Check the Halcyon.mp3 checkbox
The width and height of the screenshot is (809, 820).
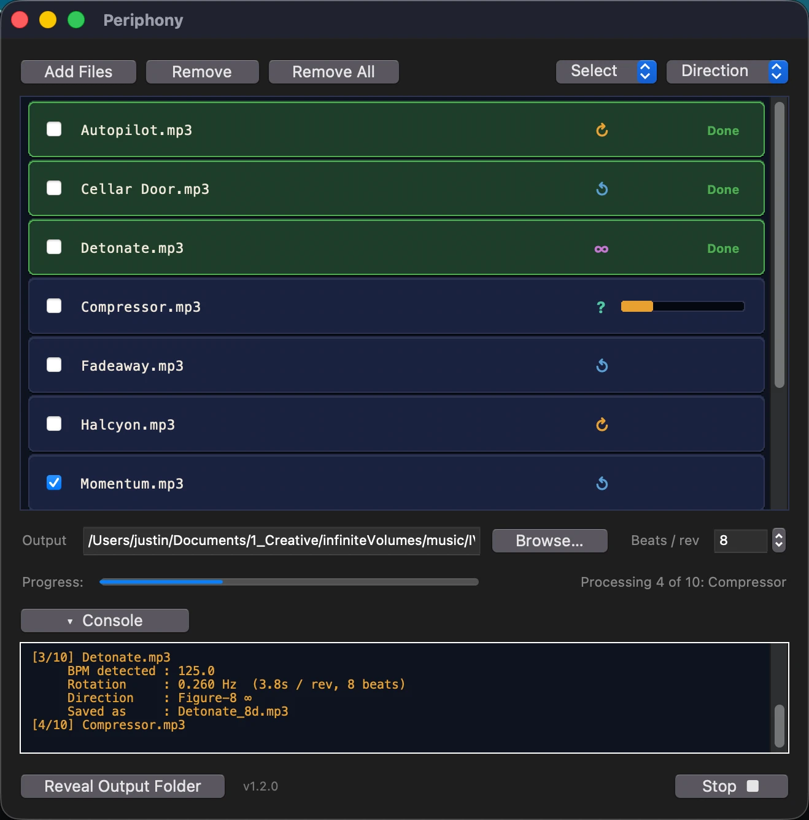pyautogui.click(x=54, y=424)
